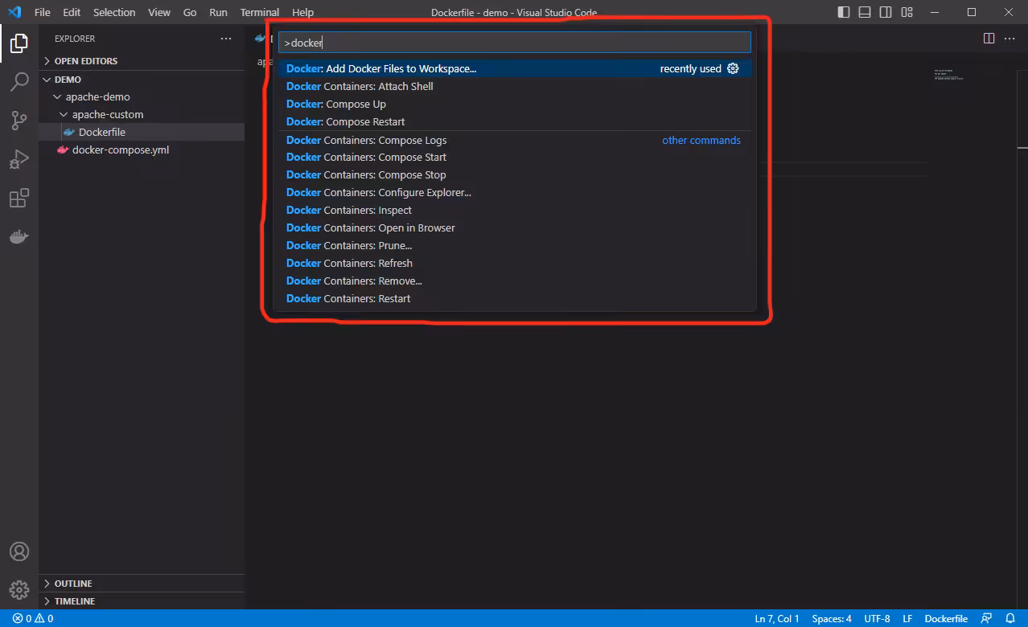Open the File menu
This screenshot has height=627, width=1028.
click(x=43, y=12)
